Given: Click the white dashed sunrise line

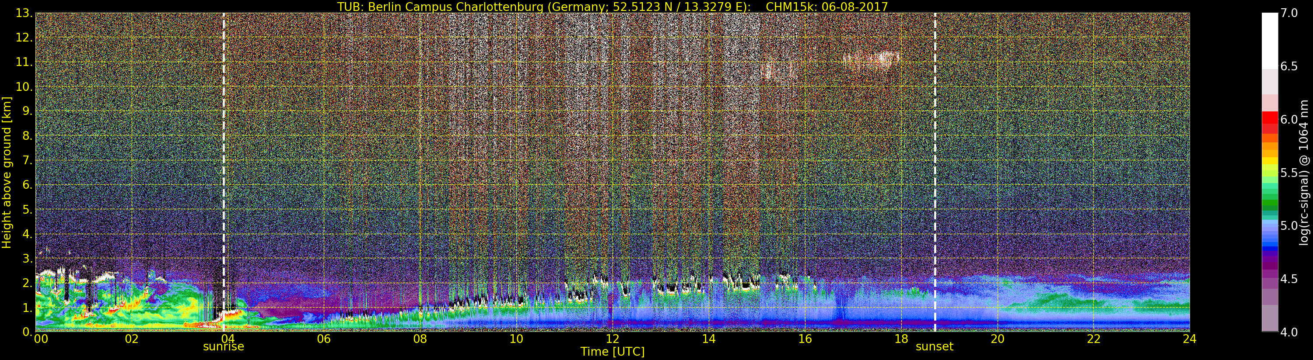Looking at the screenshot, I should coord(224,172).
